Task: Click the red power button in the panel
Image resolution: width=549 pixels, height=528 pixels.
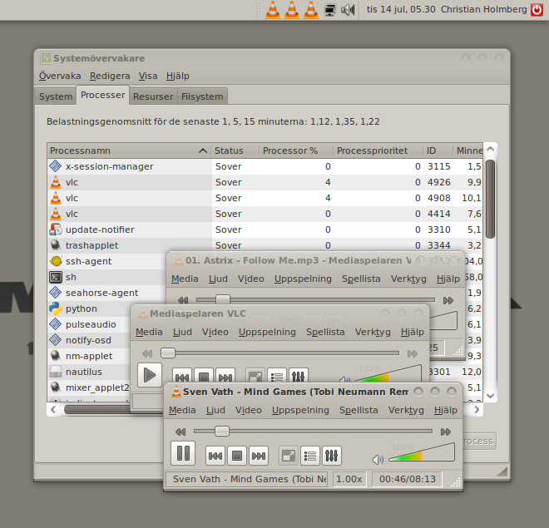Action: 537,9
